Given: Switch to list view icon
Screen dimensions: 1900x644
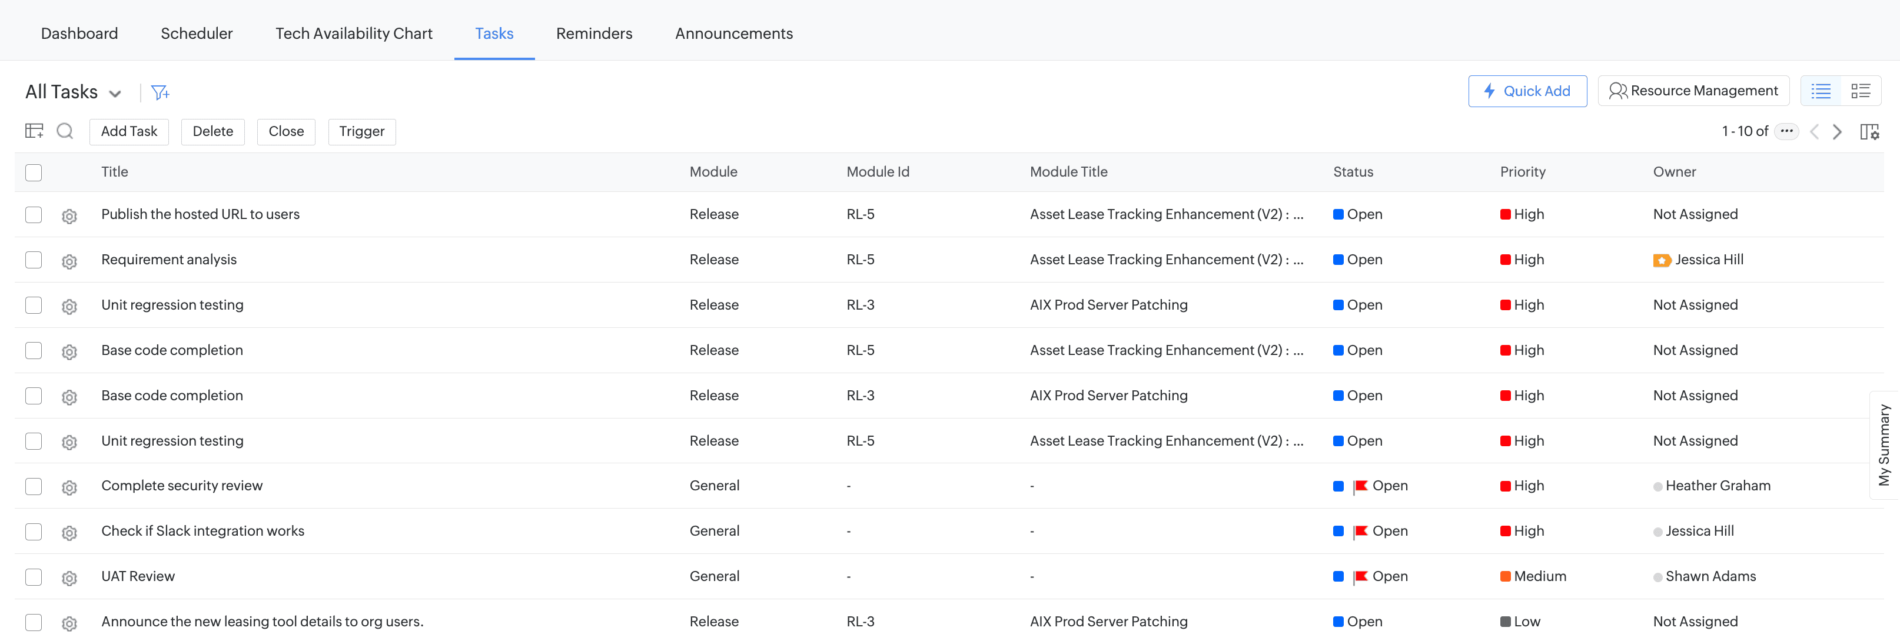Looking at the screenshot, I should tap(1821, 91).
